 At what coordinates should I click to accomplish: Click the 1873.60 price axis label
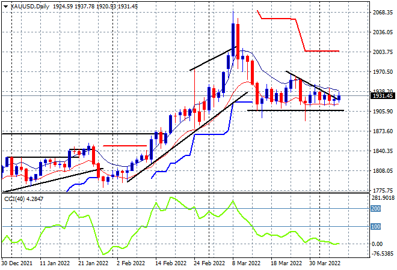point(383,131)
